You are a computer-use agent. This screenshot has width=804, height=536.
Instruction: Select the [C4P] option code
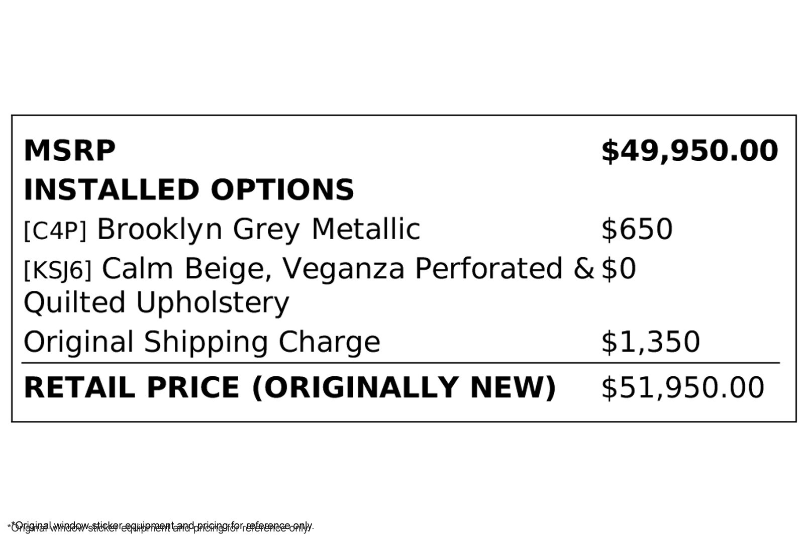[55, 231]
